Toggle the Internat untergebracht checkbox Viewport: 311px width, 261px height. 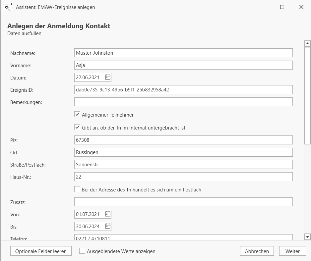(x=77, y=127)
